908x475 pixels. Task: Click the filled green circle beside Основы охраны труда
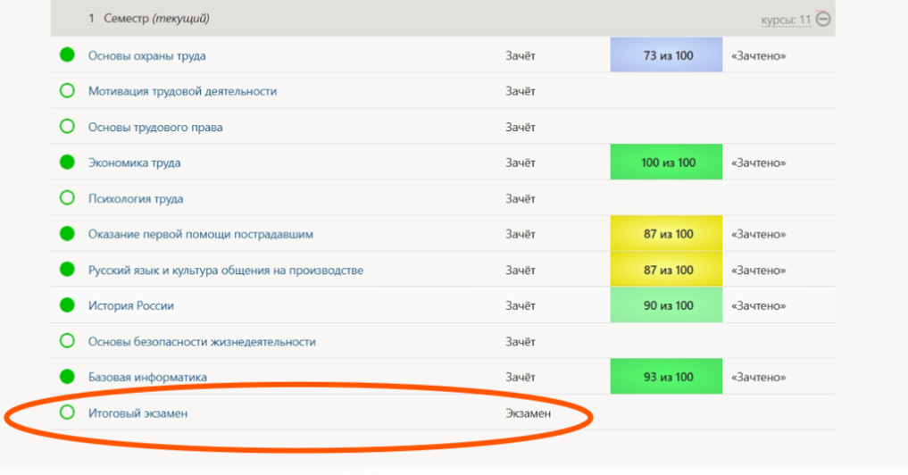coord(67,55)
